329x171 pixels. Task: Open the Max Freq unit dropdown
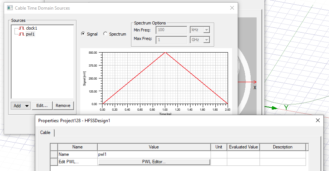(x=200, y=40)
